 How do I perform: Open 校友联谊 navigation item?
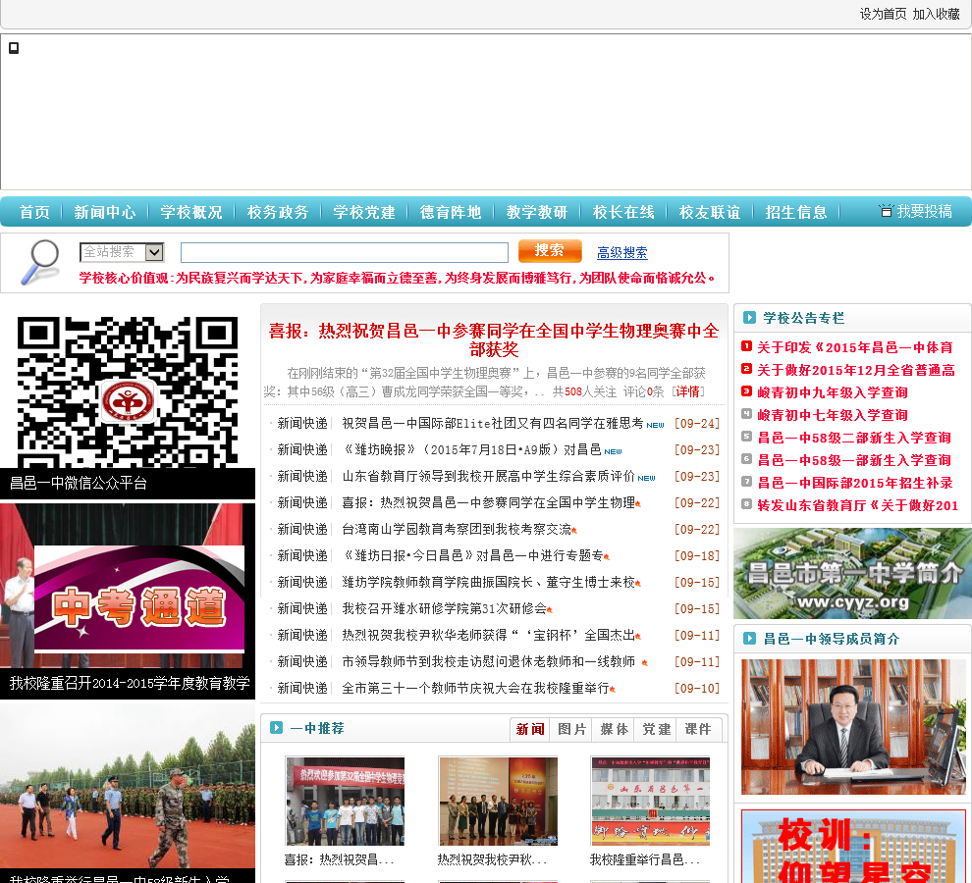(x=710, y=212)
